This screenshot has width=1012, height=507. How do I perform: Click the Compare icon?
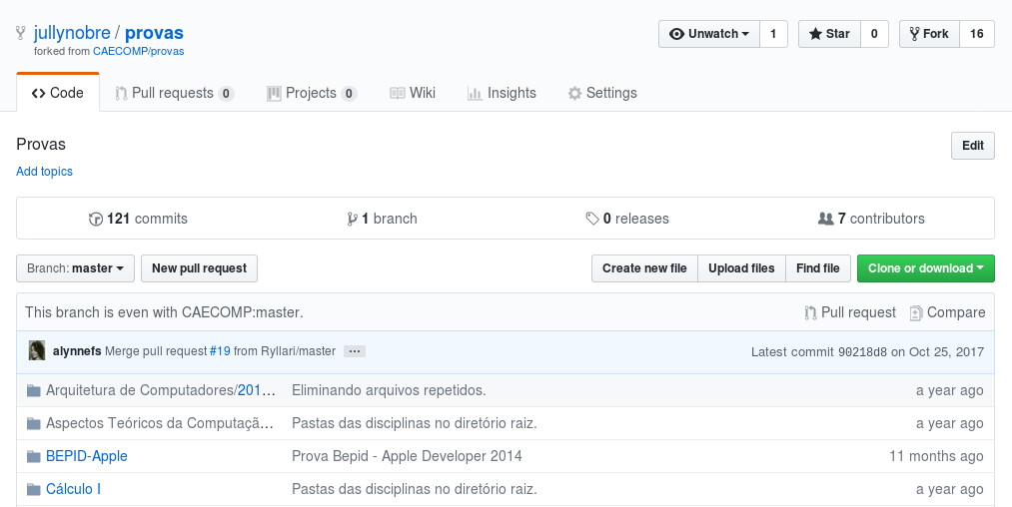point(916,312)
